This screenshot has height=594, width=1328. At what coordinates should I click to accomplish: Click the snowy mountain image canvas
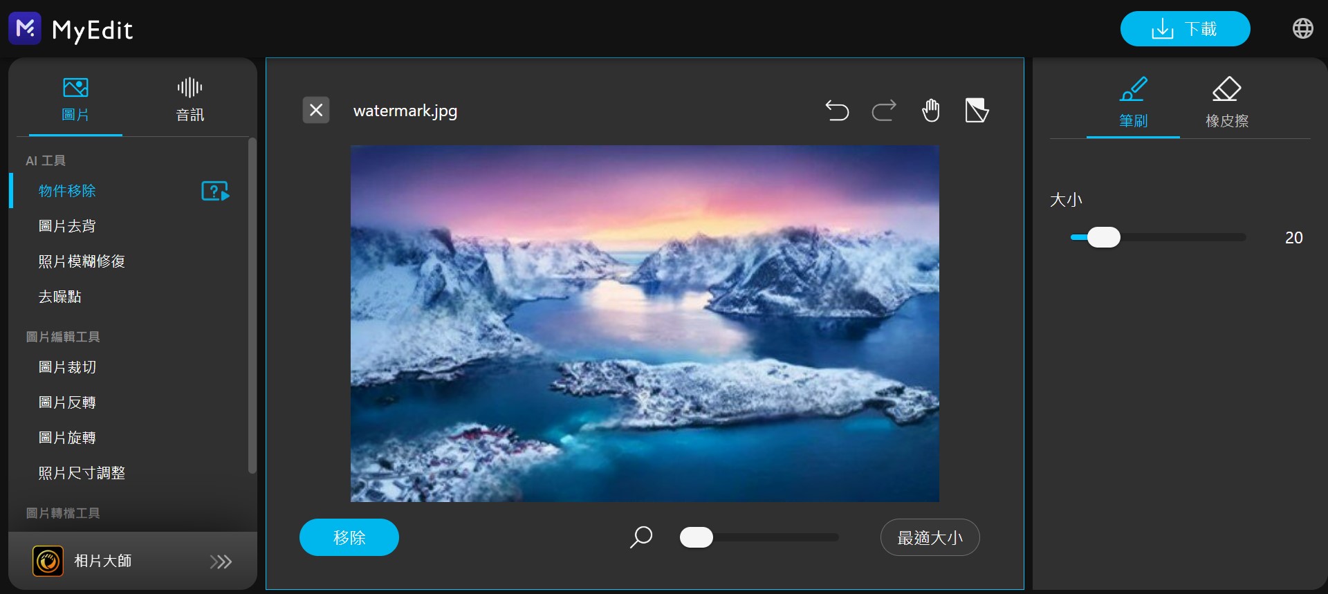[645, 324]
